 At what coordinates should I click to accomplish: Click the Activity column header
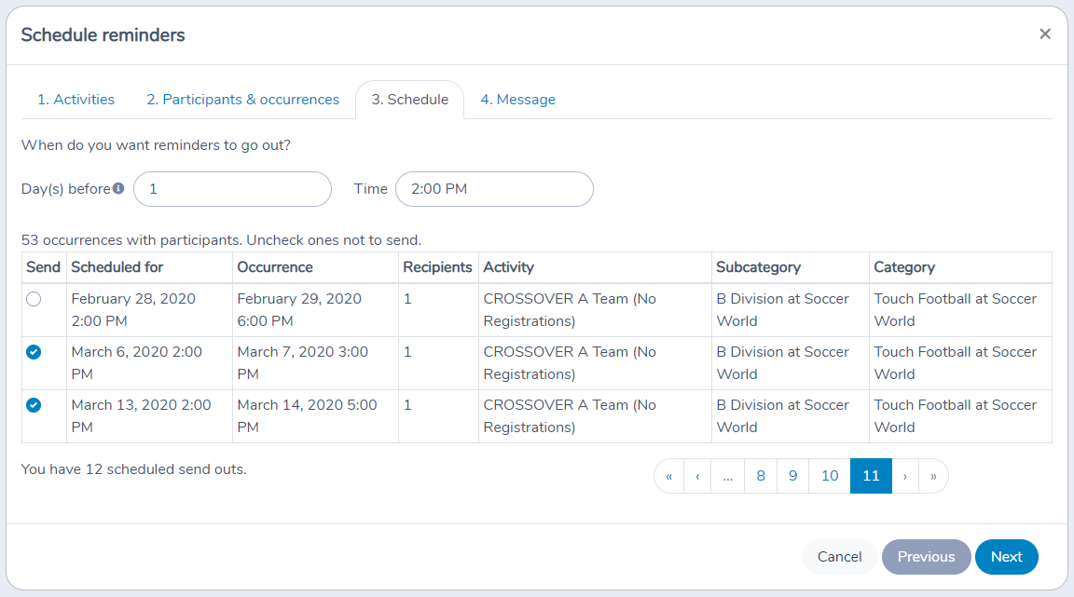pos(595,267)
